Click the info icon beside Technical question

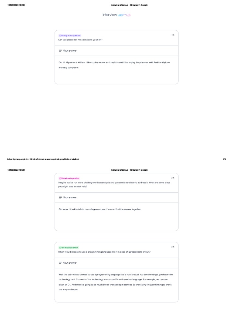pyautogui.click(x=60, y=248)
